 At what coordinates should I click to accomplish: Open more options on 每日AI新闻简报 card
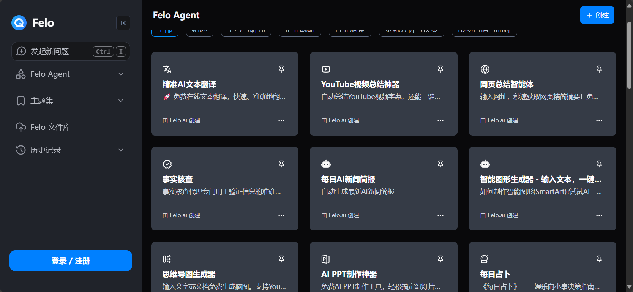click(440, 215)
